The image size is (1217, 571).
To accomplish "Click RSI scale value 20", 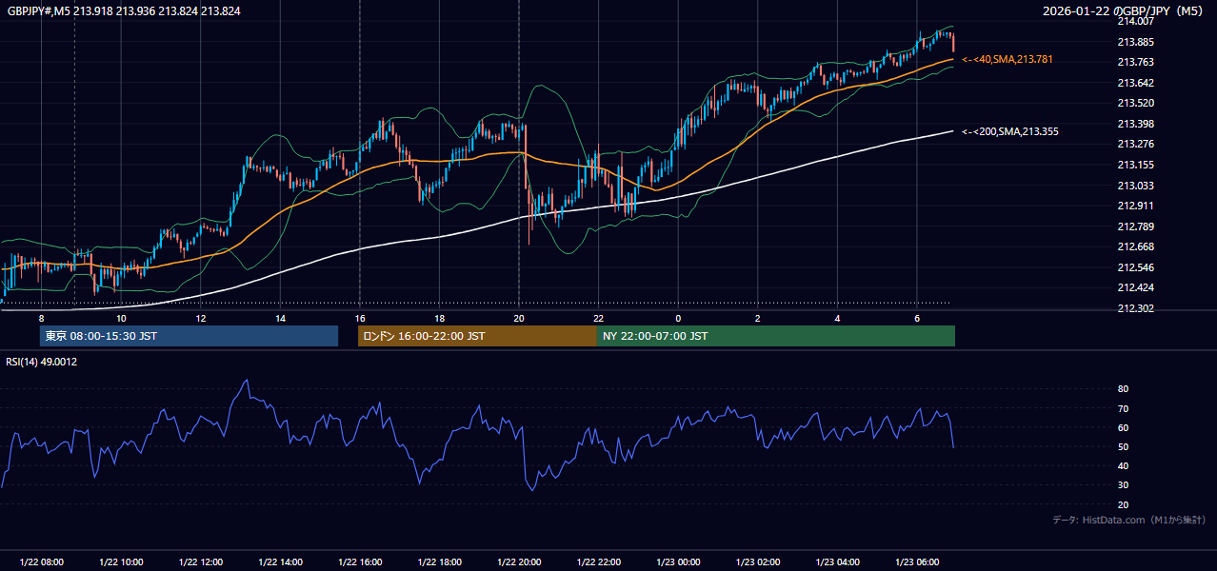I will pyautogui.click(x=1123, y=504).
